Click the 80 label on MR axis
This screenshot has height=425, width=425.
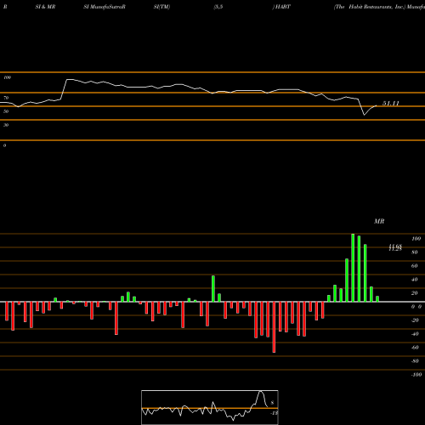(x=415, y=252)
